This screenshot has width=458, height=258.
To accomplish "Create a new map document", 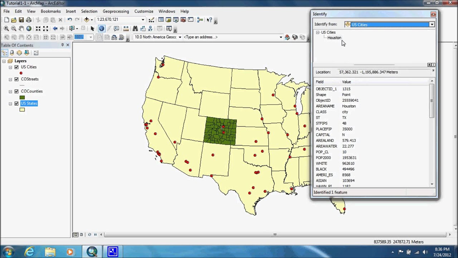I will pyautogui.click(x=6, y=20).
